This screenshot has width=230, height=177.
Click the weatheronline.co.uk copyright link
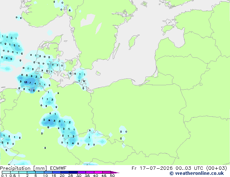pos(197,173)
